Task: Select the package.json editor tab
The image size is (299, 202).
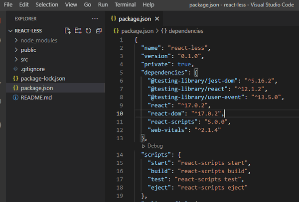Action: (135, 19)
